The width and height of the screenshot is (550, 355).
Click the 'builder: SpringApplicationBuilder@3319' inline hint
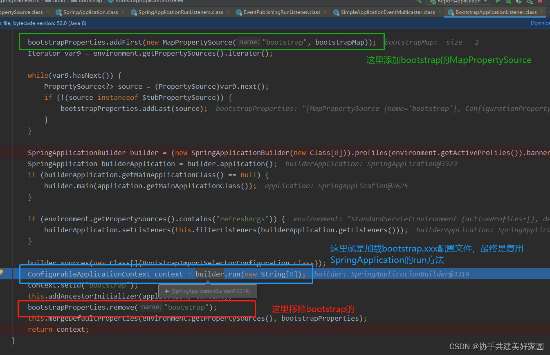392,274
